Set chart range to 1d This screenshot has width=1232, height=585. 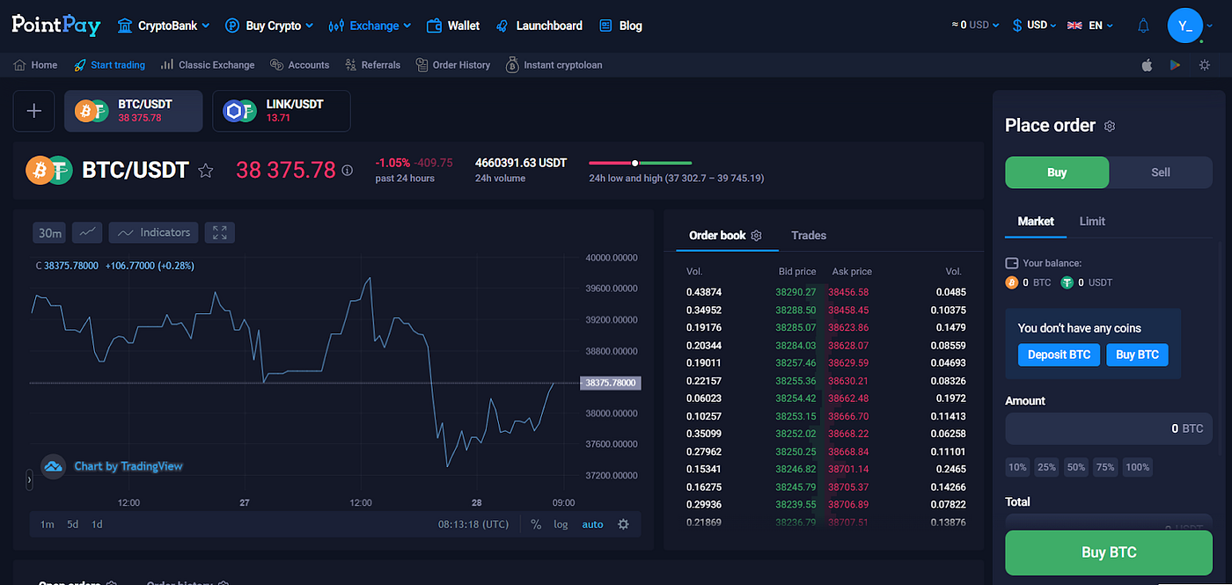(x=97, y=524)
